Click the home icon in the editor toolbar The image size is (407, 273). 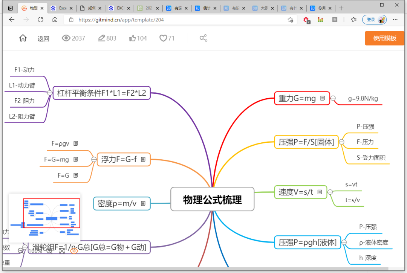(x=23, y=38)
